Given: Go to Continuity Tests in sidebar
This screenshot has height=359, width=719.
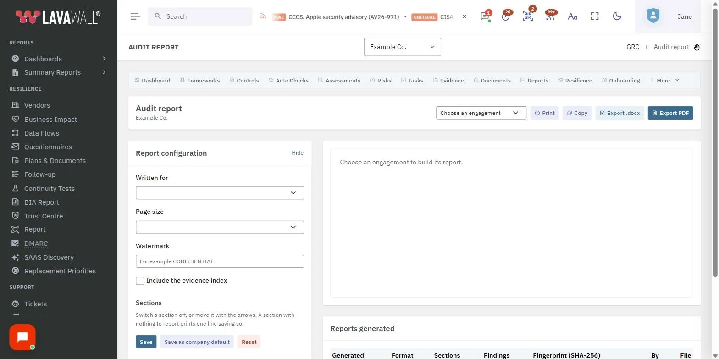Looking at the screenshot, I should click(x=49, y=189).
